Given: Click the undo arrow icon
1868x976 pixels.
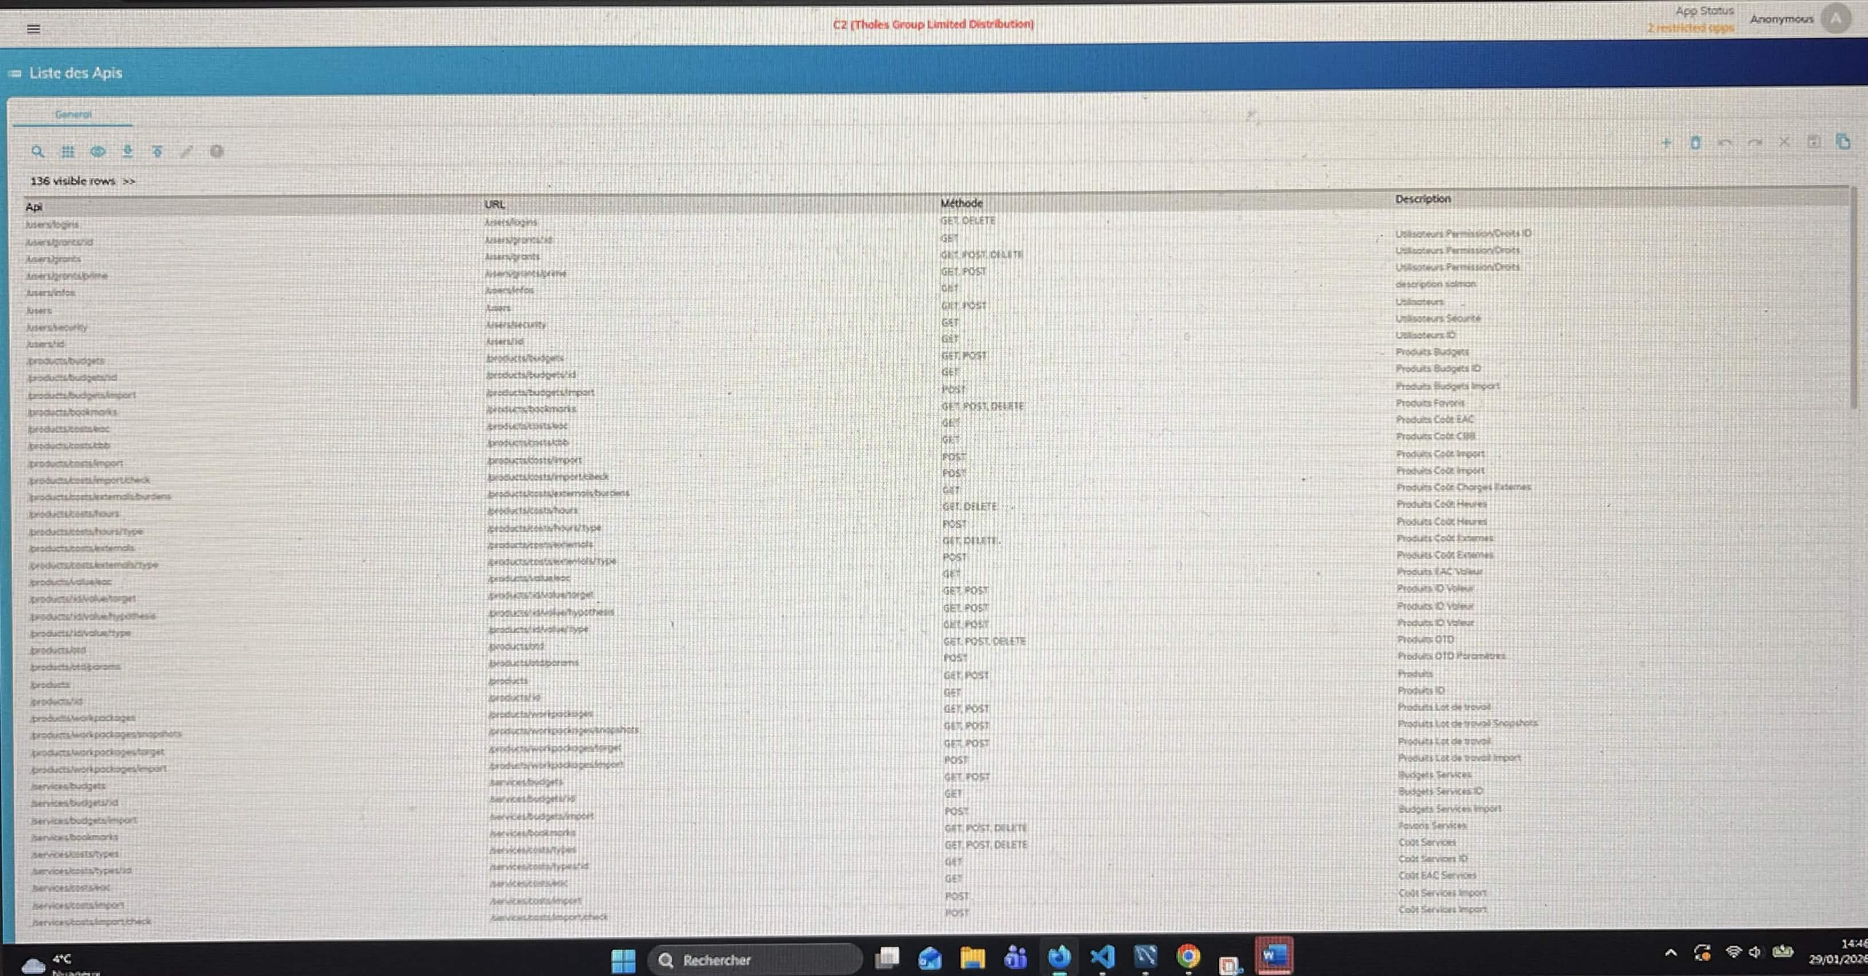Looking at the screenshot, I should pyautogui.click(x=1725, y=143).
